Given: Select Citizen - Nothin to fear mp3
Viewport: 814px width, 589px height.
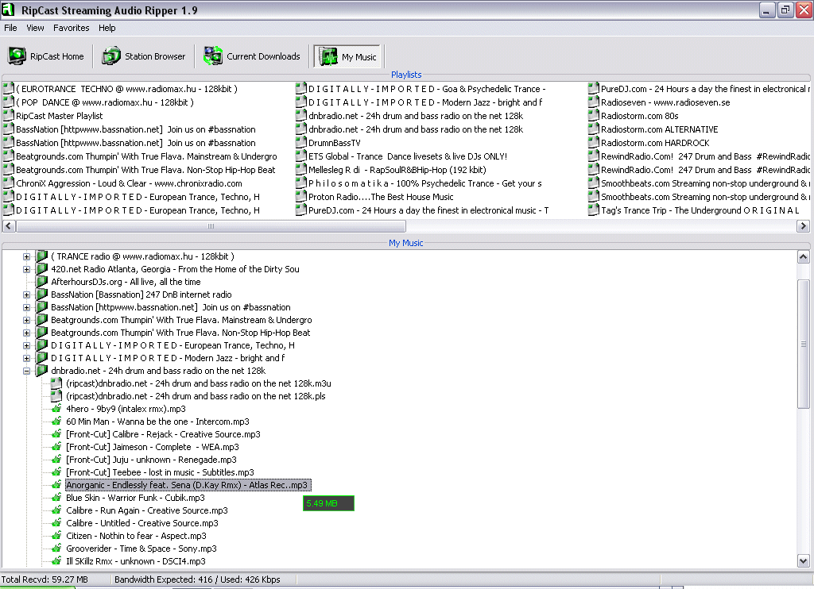Looking at the screenshot, I should point(136,536).
